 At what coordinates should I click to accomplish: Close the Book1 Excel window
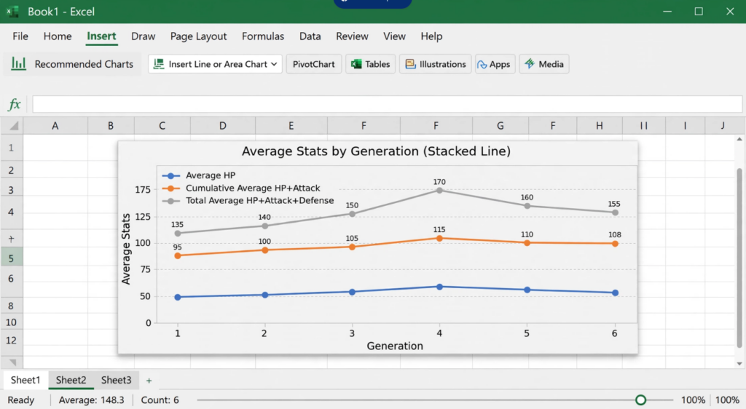click(730, 12)
